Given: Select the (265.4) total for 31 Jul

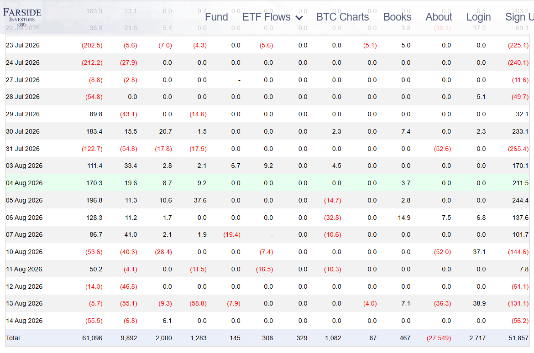Looking at the screenshot, I should [x=518, y=149].
